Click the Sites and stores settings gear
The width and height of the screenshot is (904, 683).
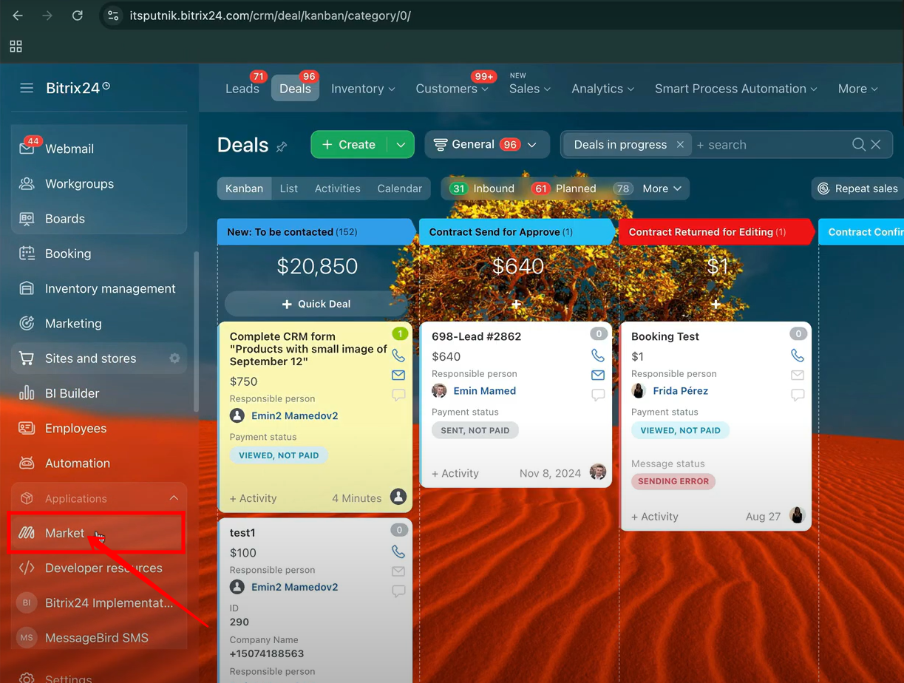click(174, 359)
